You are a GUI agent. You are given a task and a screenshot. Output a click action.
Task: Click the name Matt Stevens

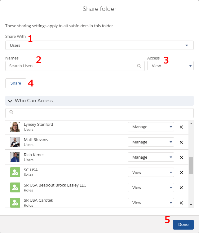(x=36, y=139)
